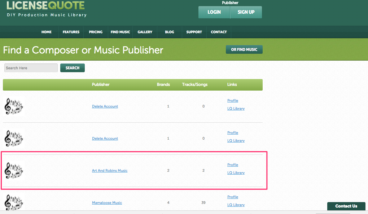Open the GALLERY section
The width and height of the screenshot is (368, 214).
(145, 32)
